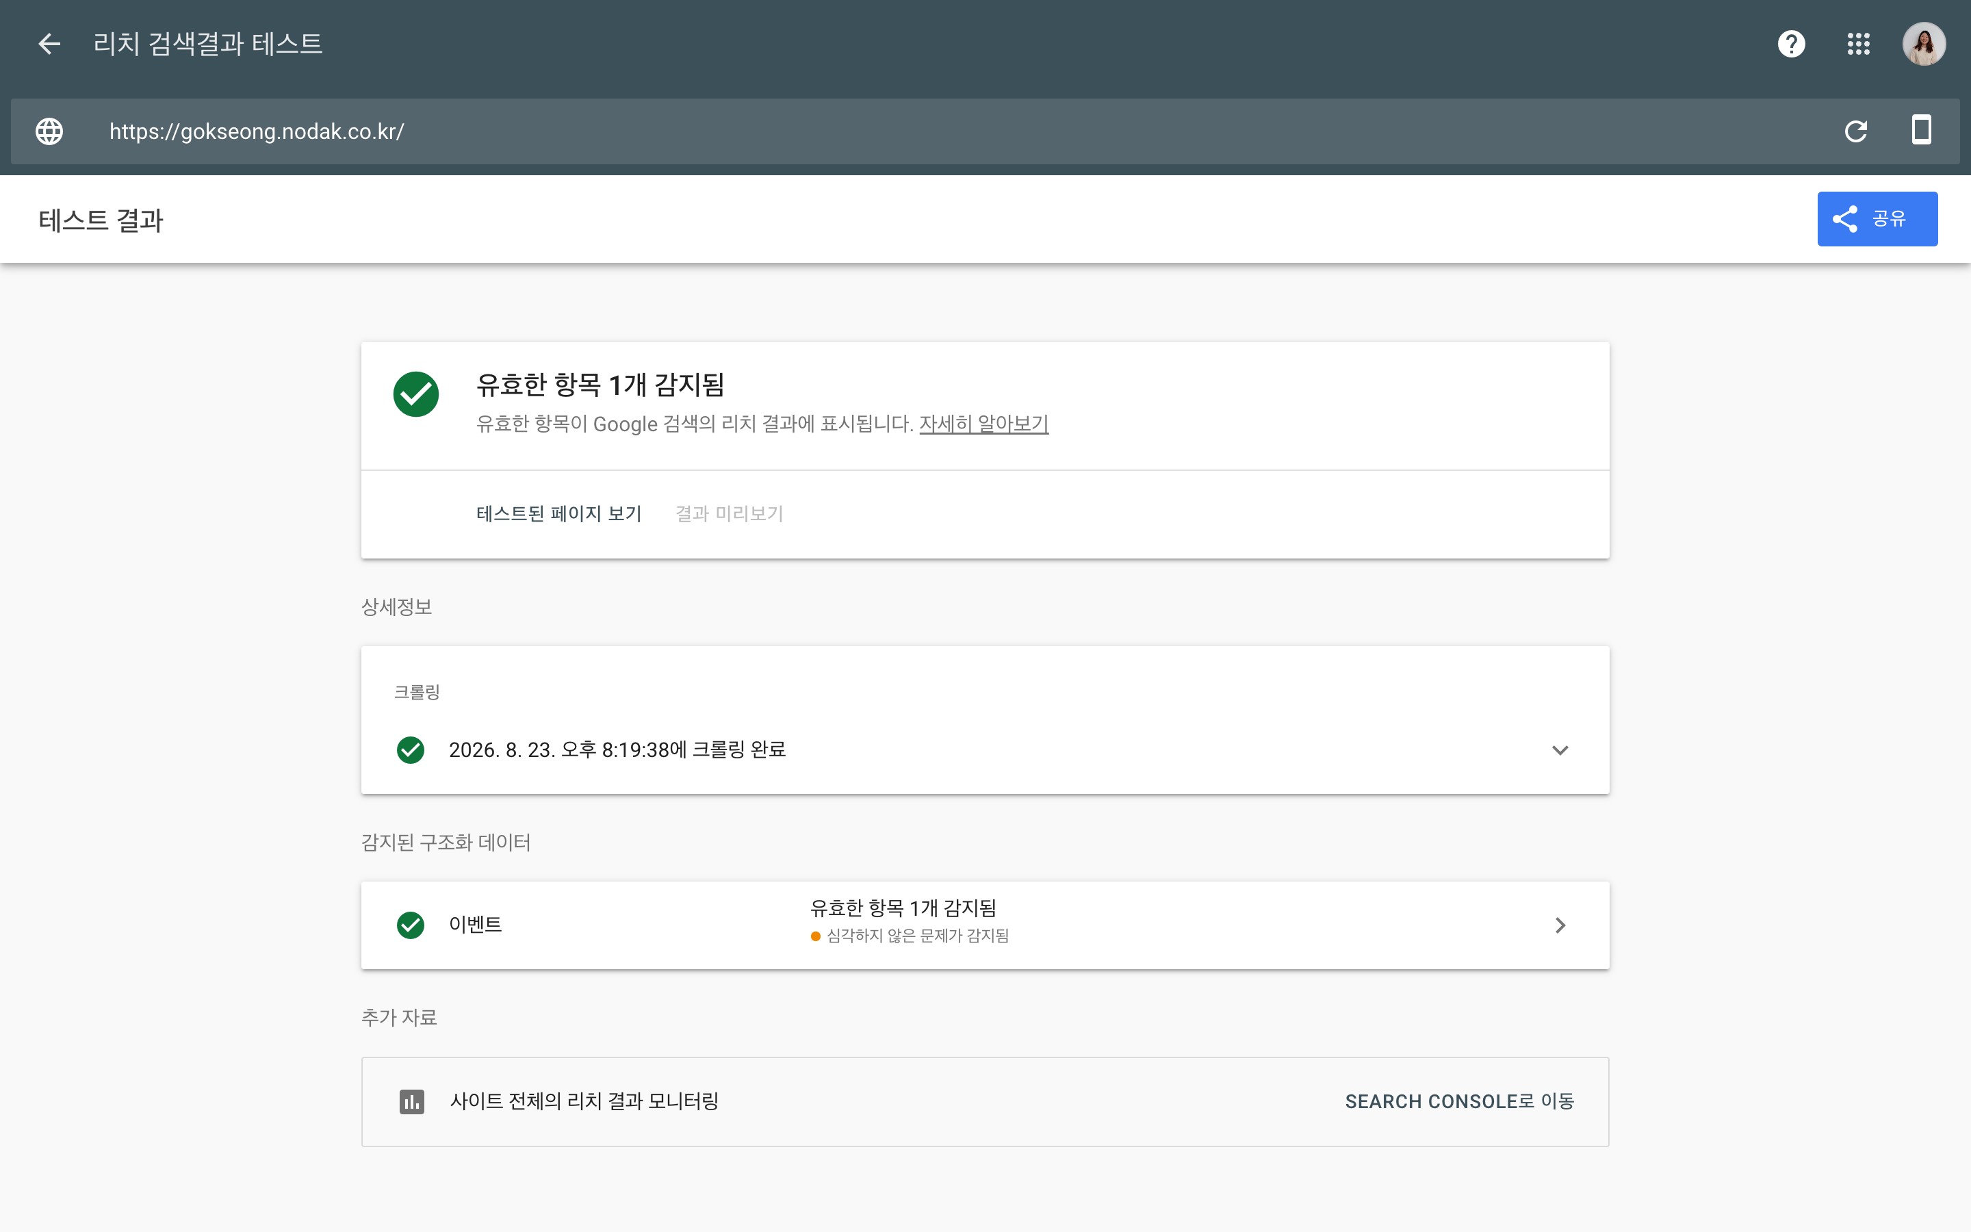
Task: Click the 크롤링 card label
Action: [417, 692]
